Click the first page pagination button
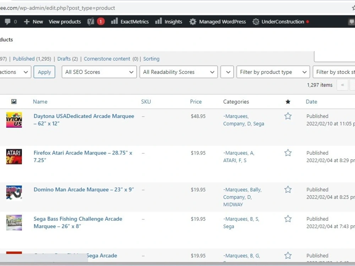Screen dimensions: 355x266 click(342, 85)
